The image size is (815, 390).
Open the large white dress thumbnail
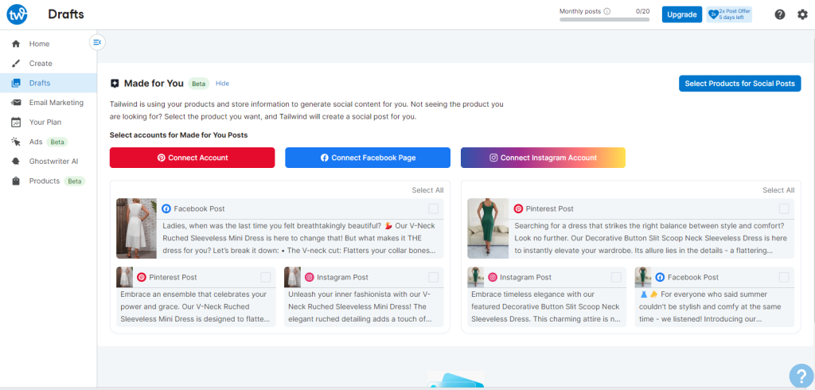(136, 228)
